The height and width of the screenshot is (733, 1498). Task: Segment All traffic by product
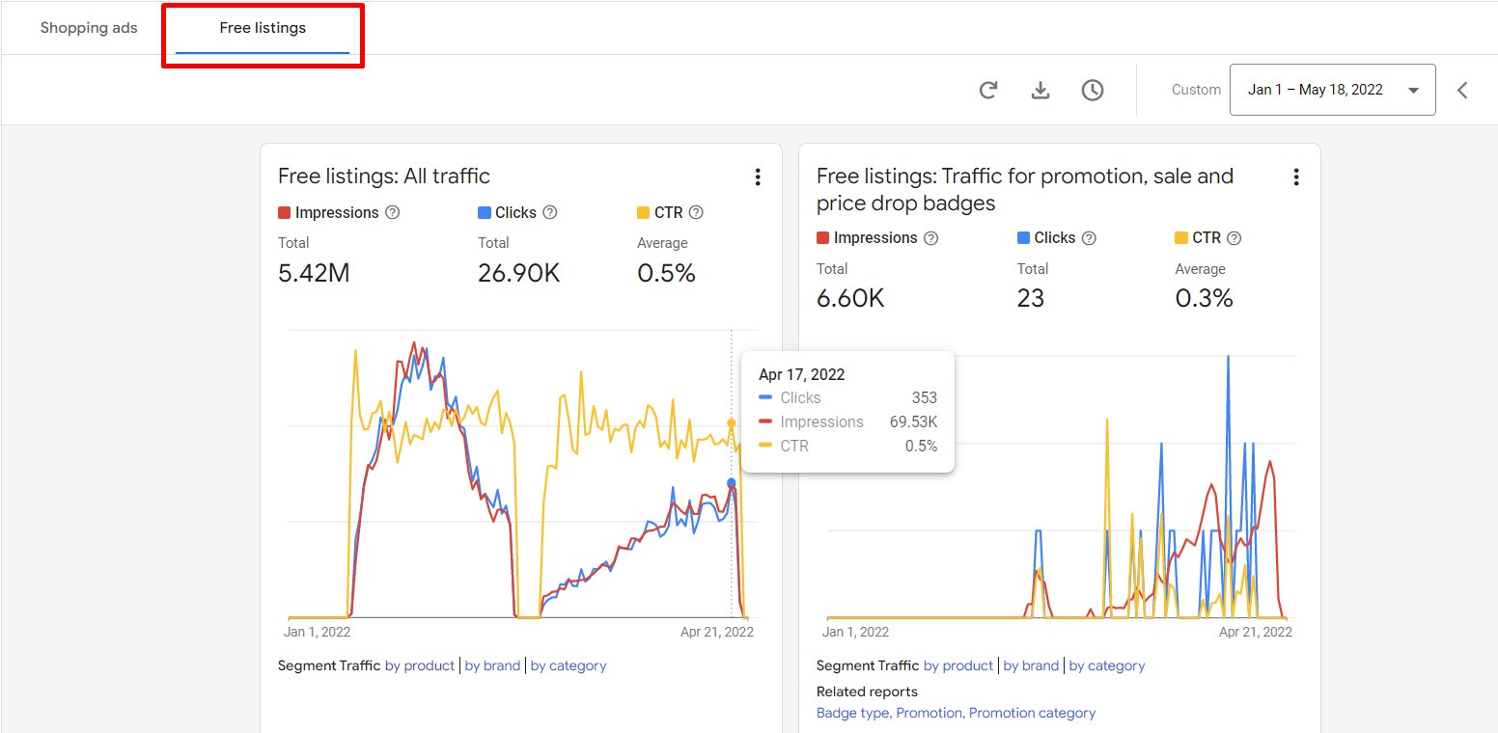(419, 665)
